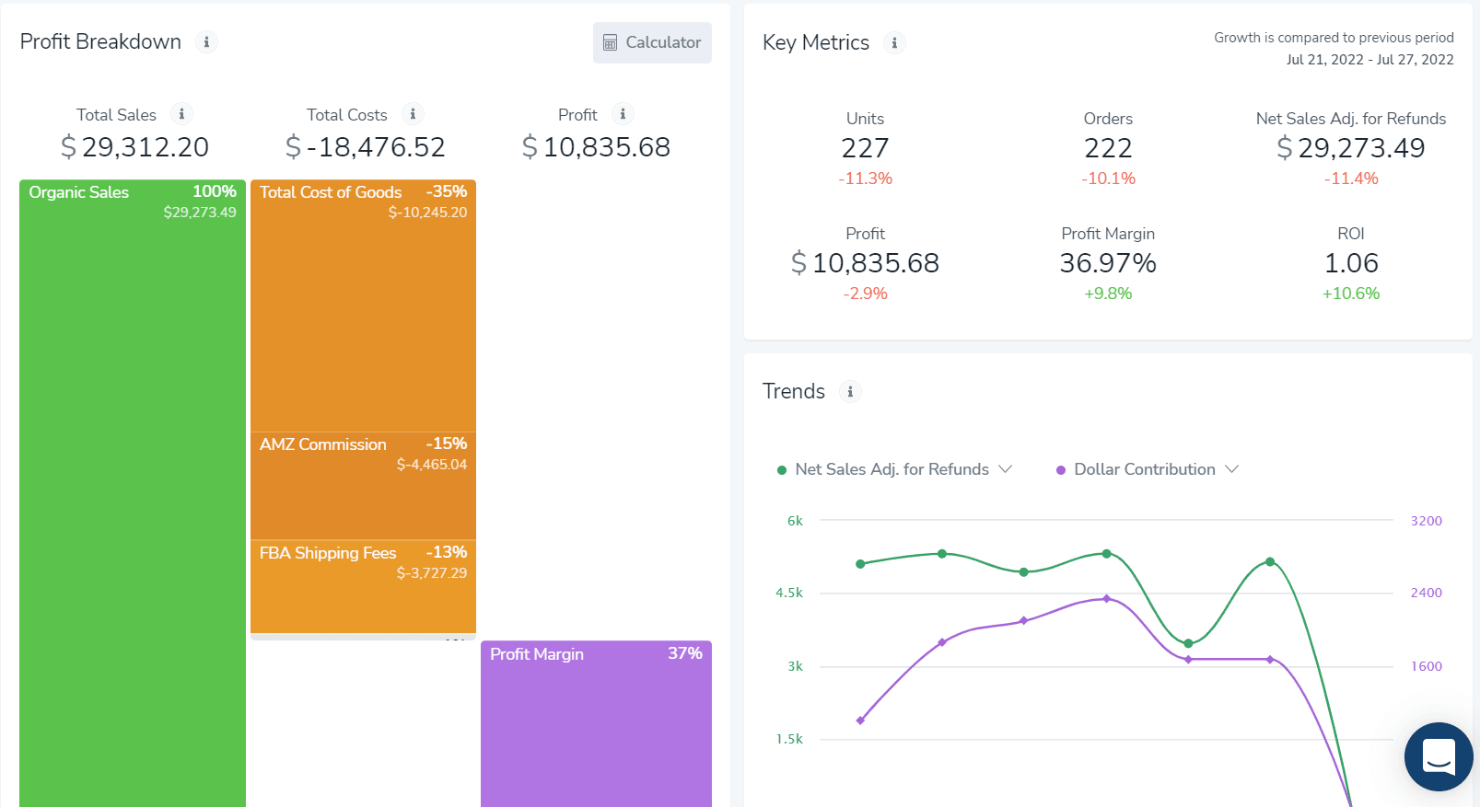1480x807 pixels.
Task: Click info icon next to Key Metrics
Action: coord(894,42)
